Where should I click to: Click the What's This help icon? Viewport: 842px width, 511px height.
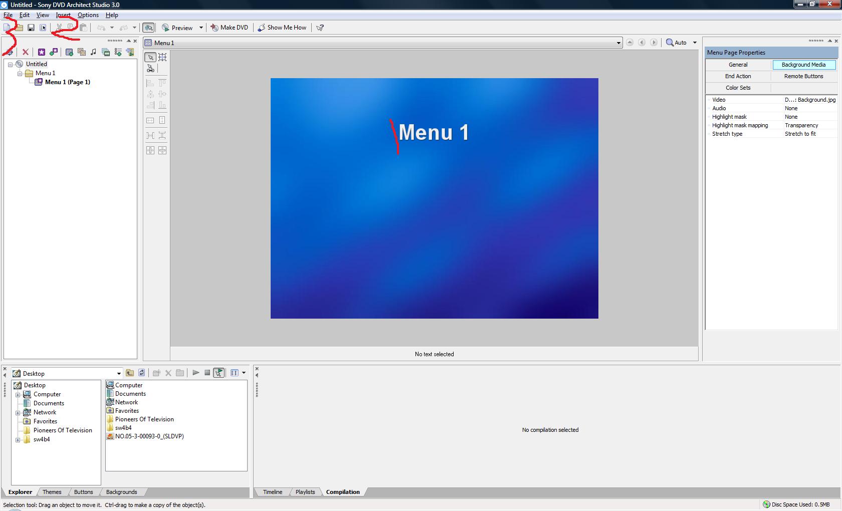tap(320, 28)
